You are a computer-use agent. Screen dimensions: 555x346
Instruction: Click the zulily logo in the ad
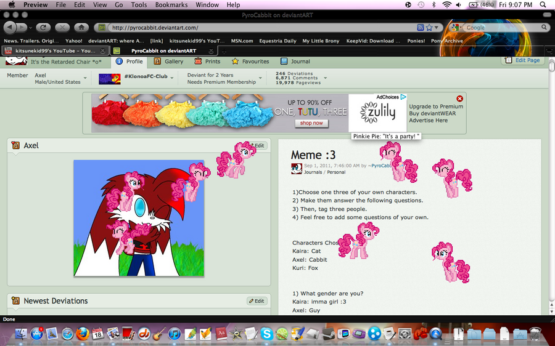coord(377,113)
